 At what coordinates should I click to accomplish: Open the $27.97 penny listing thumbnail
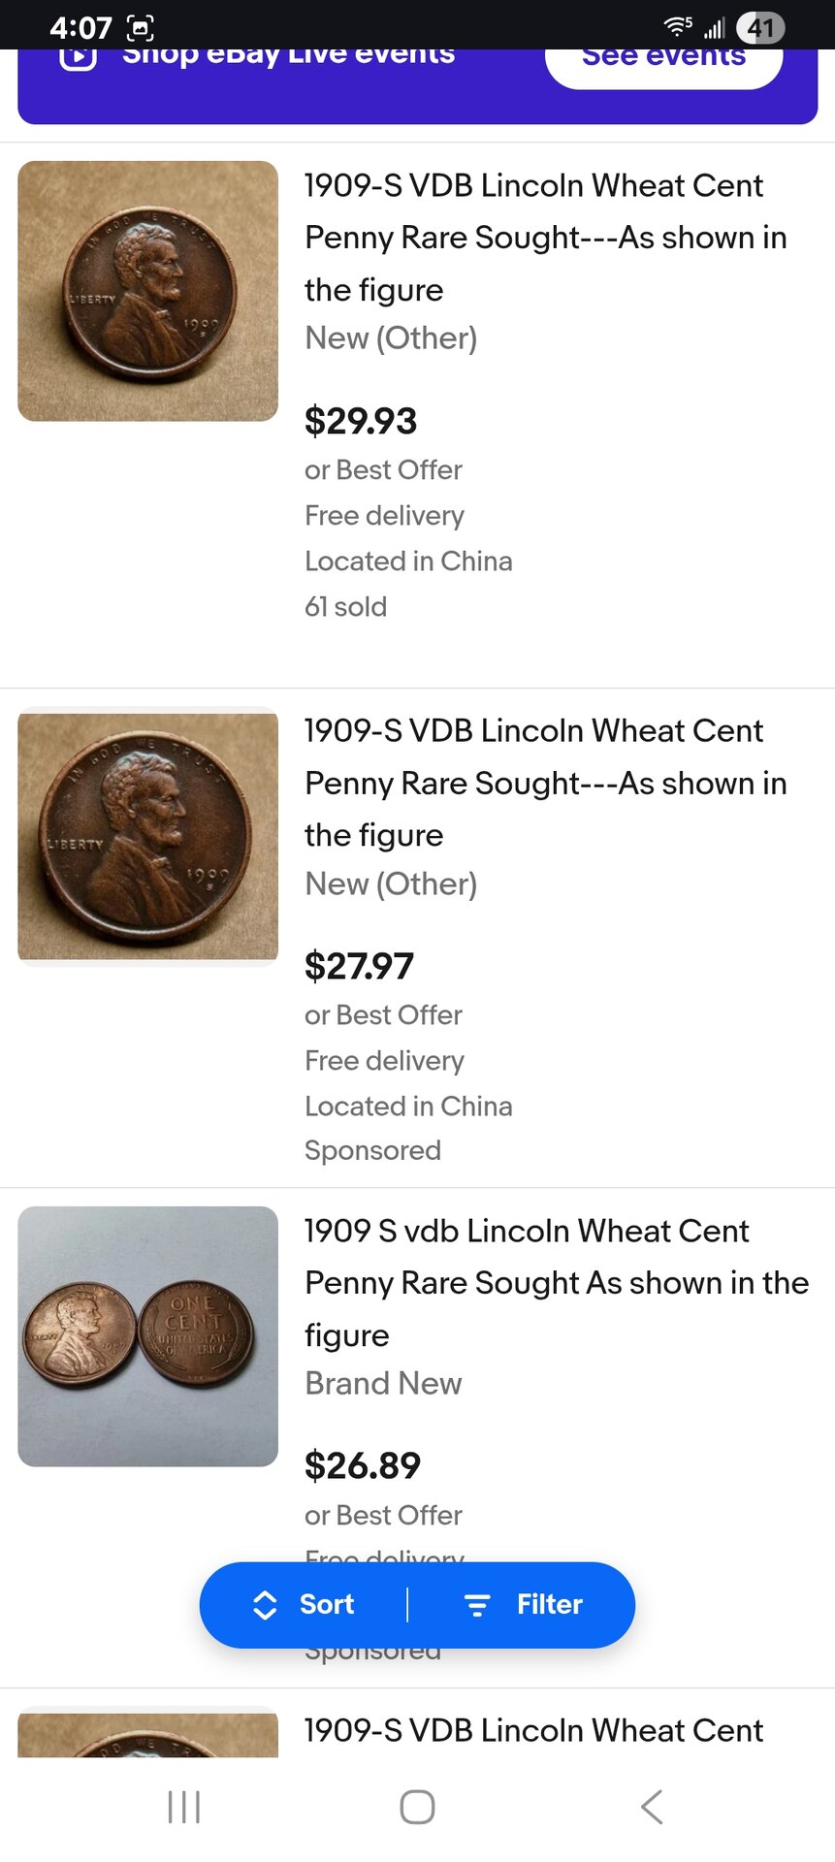coord(148,837)
